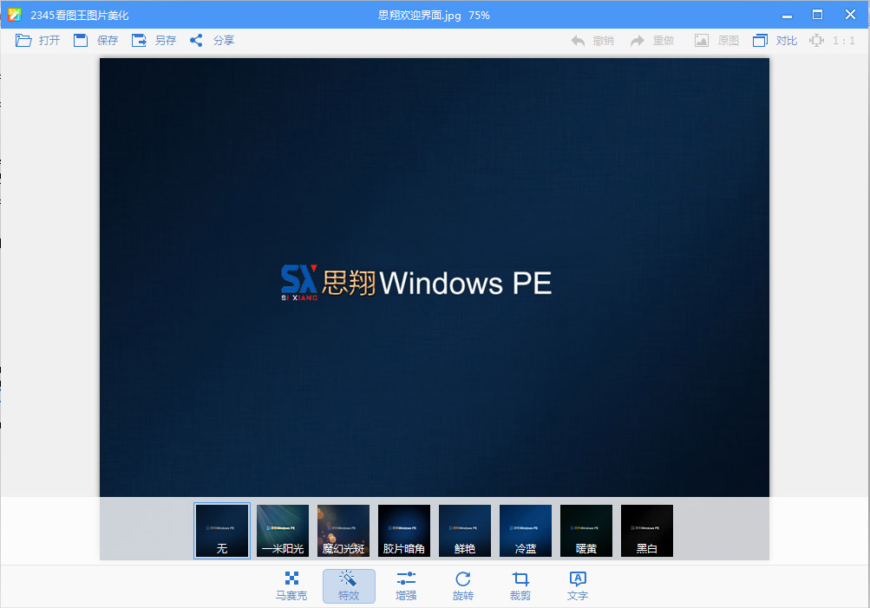The height and width of the screenshot is (608, 870).
Task: Show the original via 原图 icon
Action: 702,41
